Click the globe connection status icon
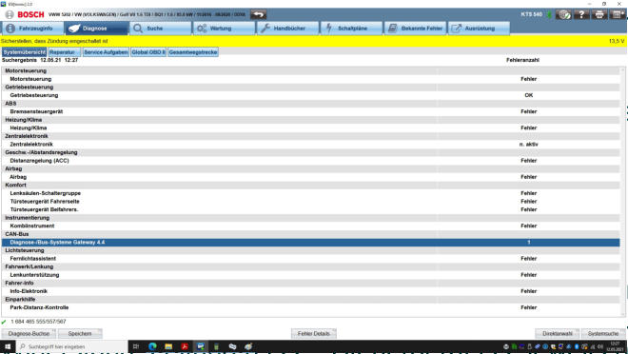The width and height of the screenshot is (628, 354). coord(564,15)
